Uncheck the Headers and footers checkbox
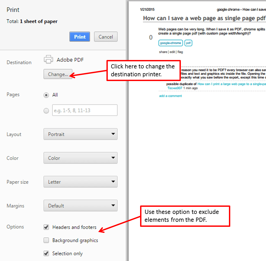Screen dimensions: 266x261 (47, 227)
